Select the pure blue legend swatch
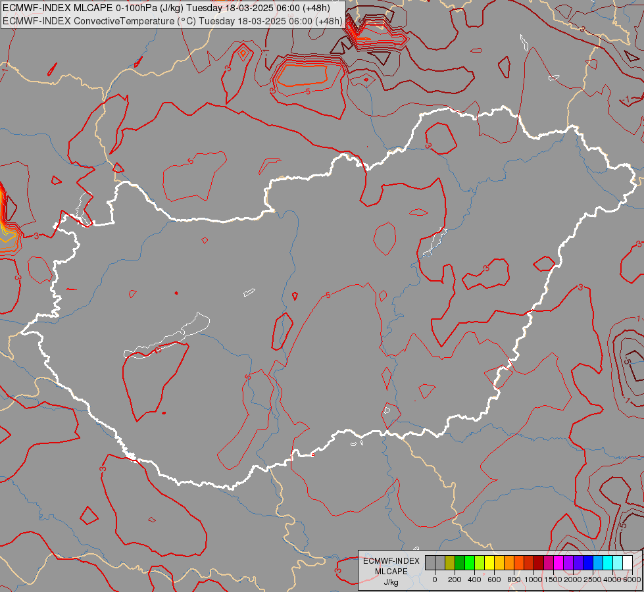Viewport: 644px width, 592px height. 589,563
